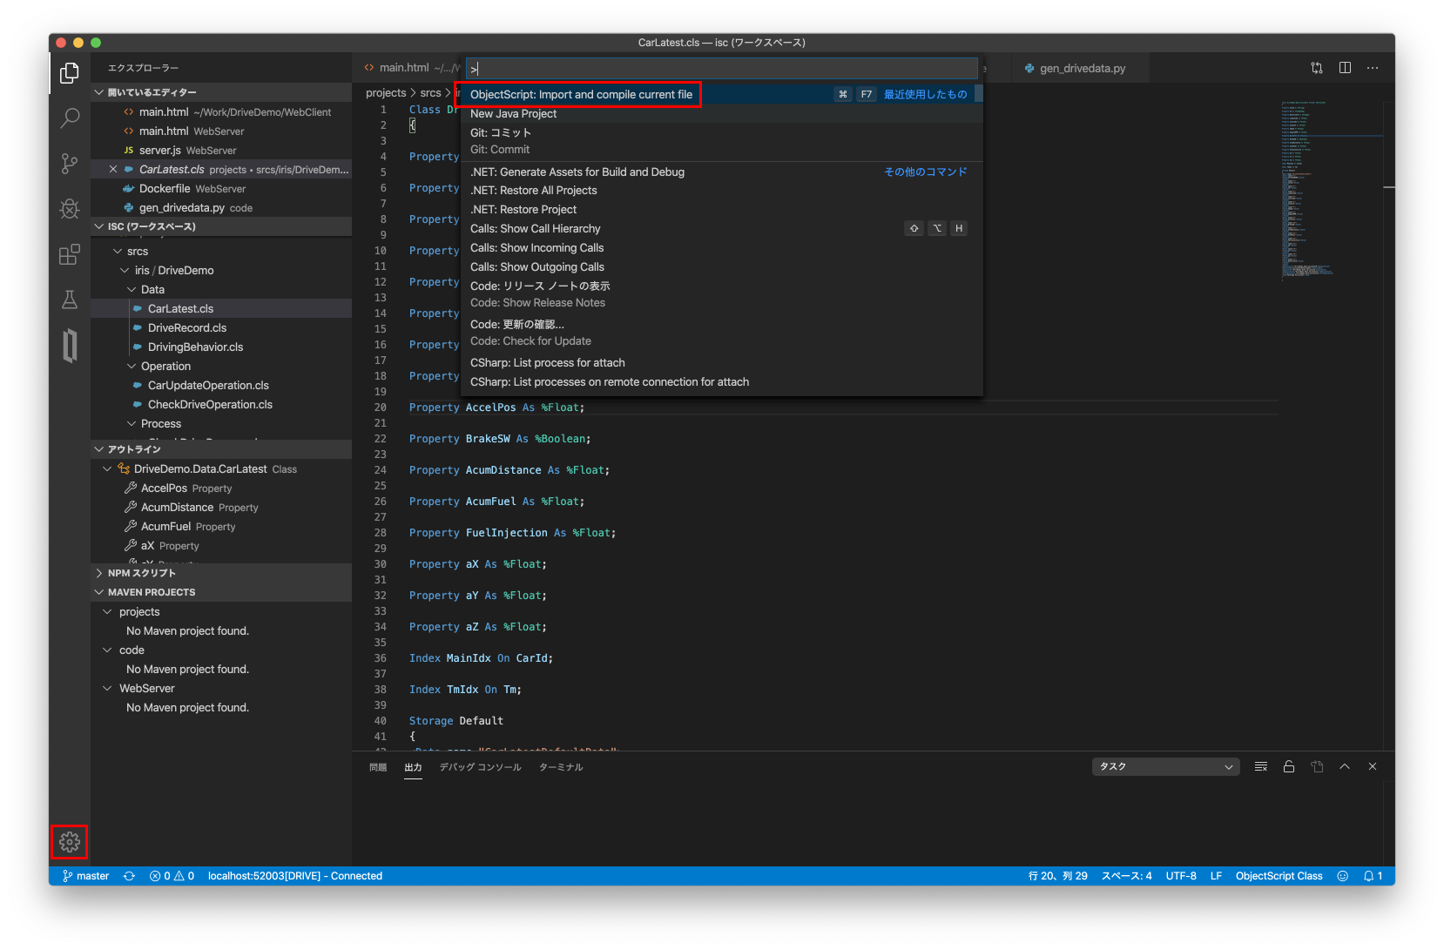Choose Calls: Show Call Hierarchy command

(x=721, y=229)
